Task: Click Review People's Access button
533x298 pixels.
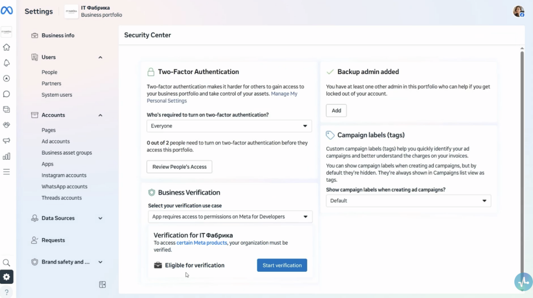Action: (x=179, y=167)
